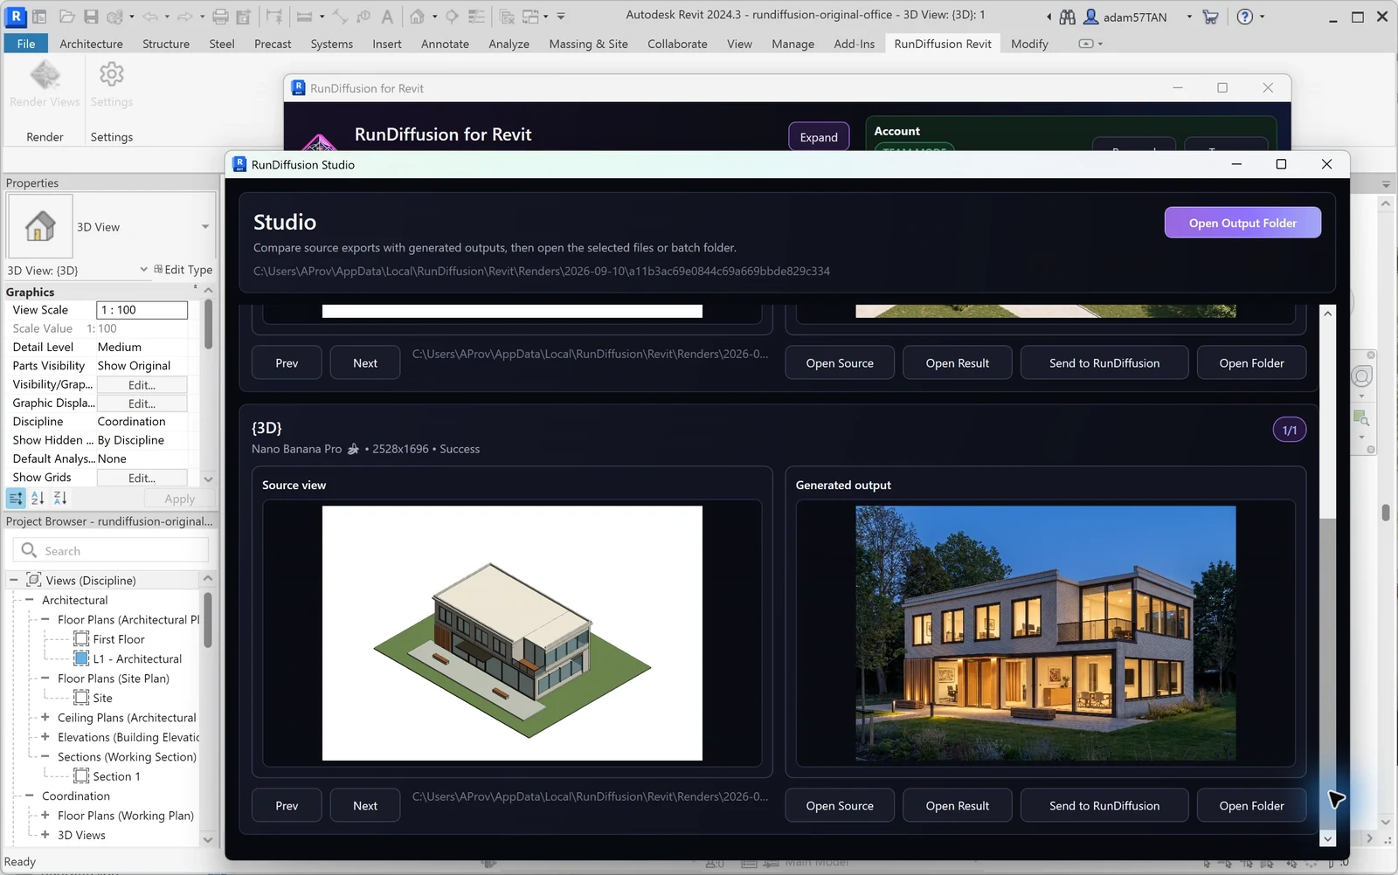1398x875 pixels.
Task: Open the Structure ribbon tab
Action: tap(166, 44)
